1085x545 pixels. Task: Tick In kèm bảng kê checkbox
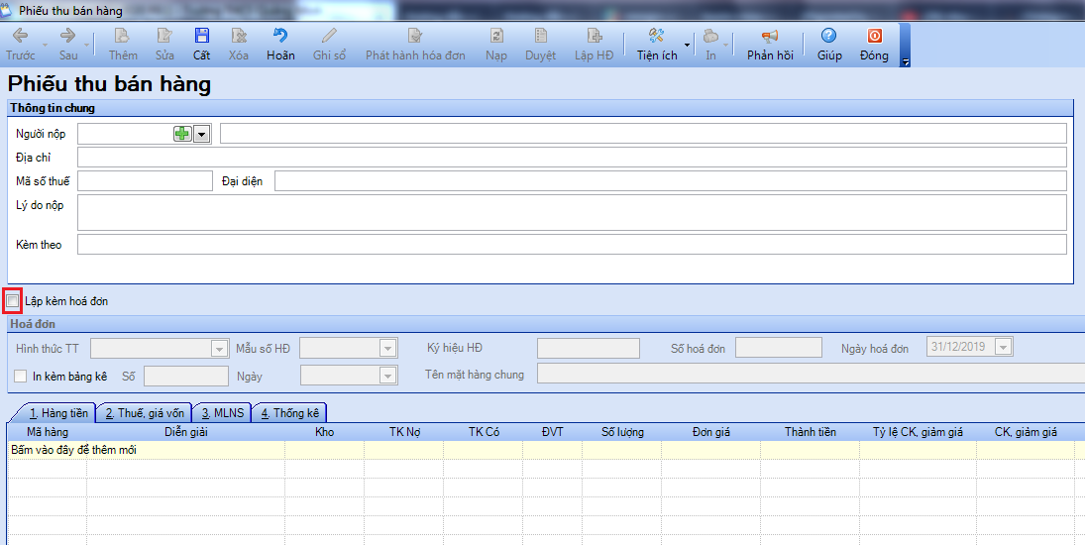coord(21,377)
